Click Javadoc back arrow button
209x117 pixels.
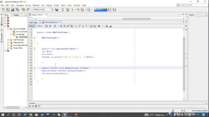pyautogui.click(x=30, y=106)
